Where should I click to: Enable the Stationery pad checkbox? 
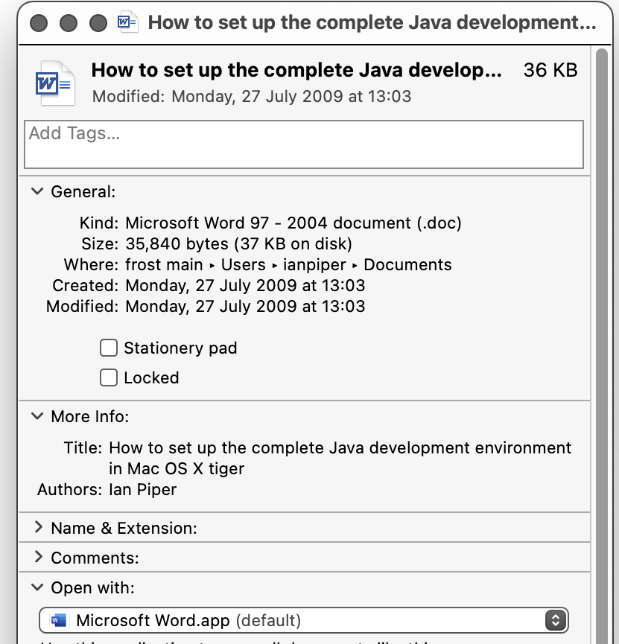(x=109, y=348)
